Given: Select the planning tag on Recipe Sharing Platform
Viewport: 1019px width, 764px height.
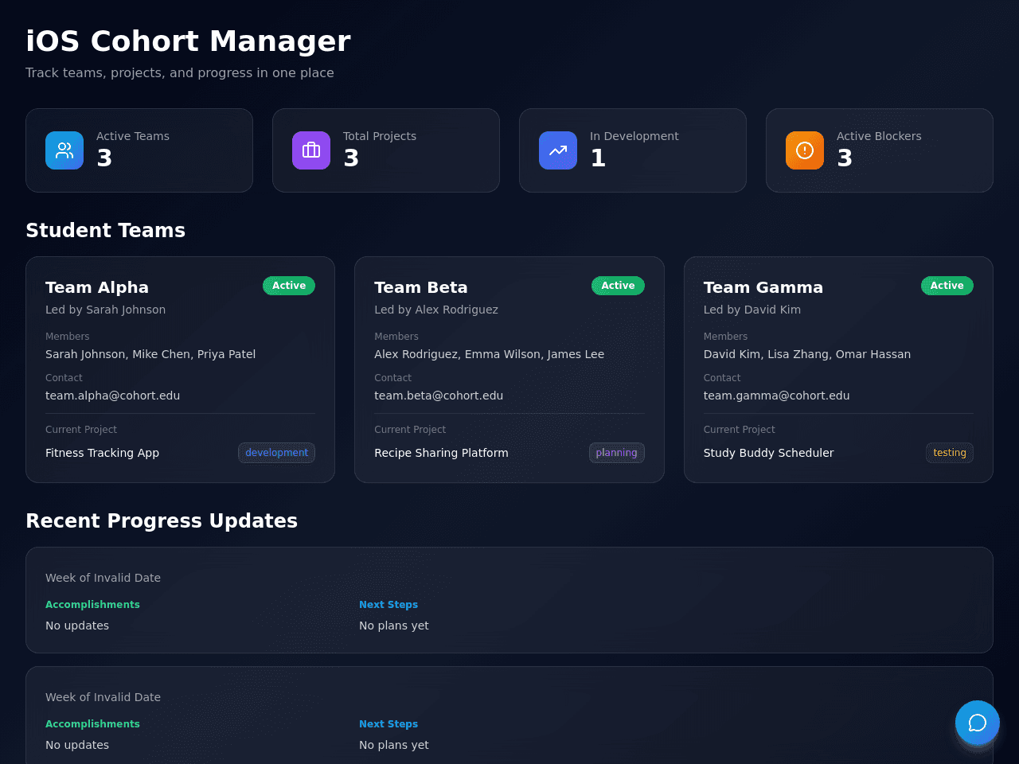Looking at the screenshot, I should [617, 453].
